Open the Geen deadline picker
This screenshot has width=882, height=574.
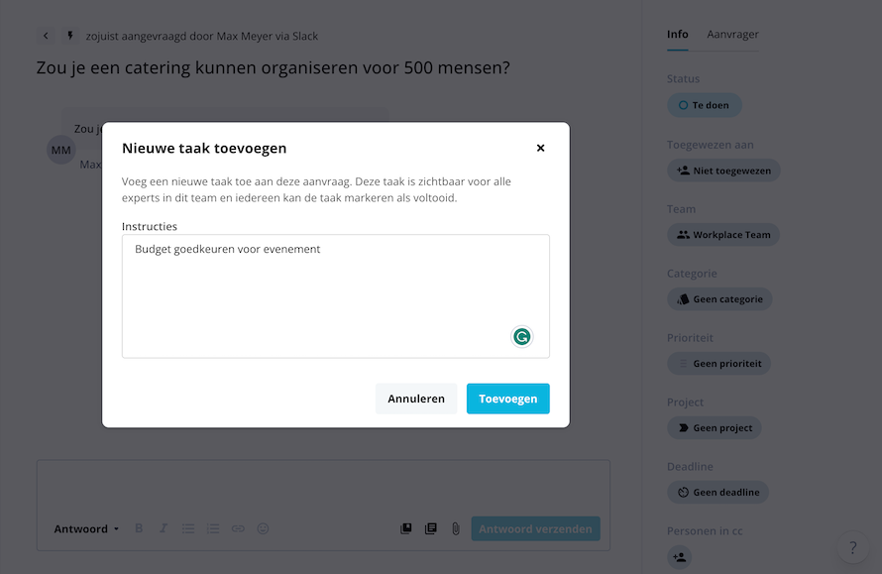[x=717, y=493]
